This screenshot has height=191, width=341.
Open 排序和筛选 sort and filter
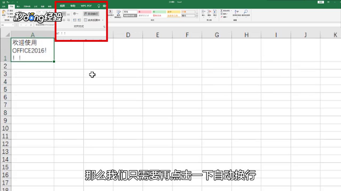(x=237, y=13)
